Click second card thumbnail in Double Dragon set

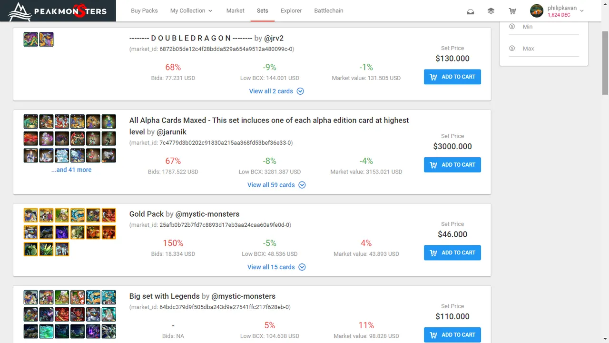click(x=46, y=40)
